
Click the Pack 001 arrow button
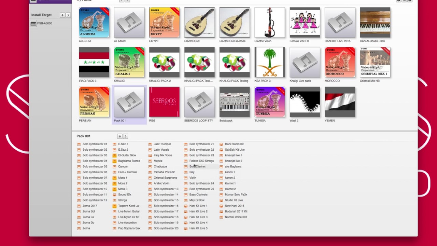point(125,136)
